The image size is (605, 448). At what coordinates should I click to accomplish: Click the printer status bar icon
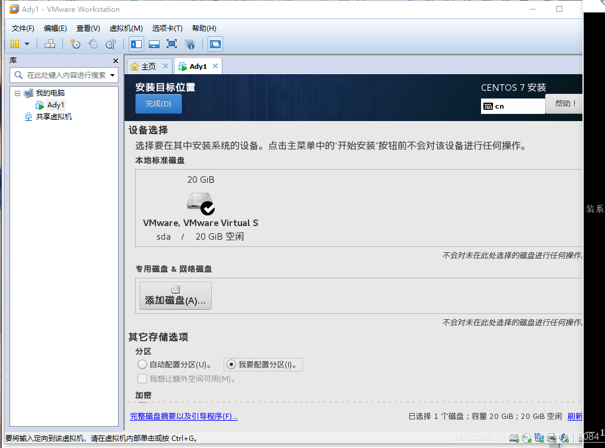552,438
